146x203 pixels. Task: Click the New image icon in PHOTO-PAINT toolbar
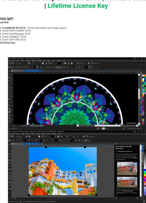(x=10, y=136)
